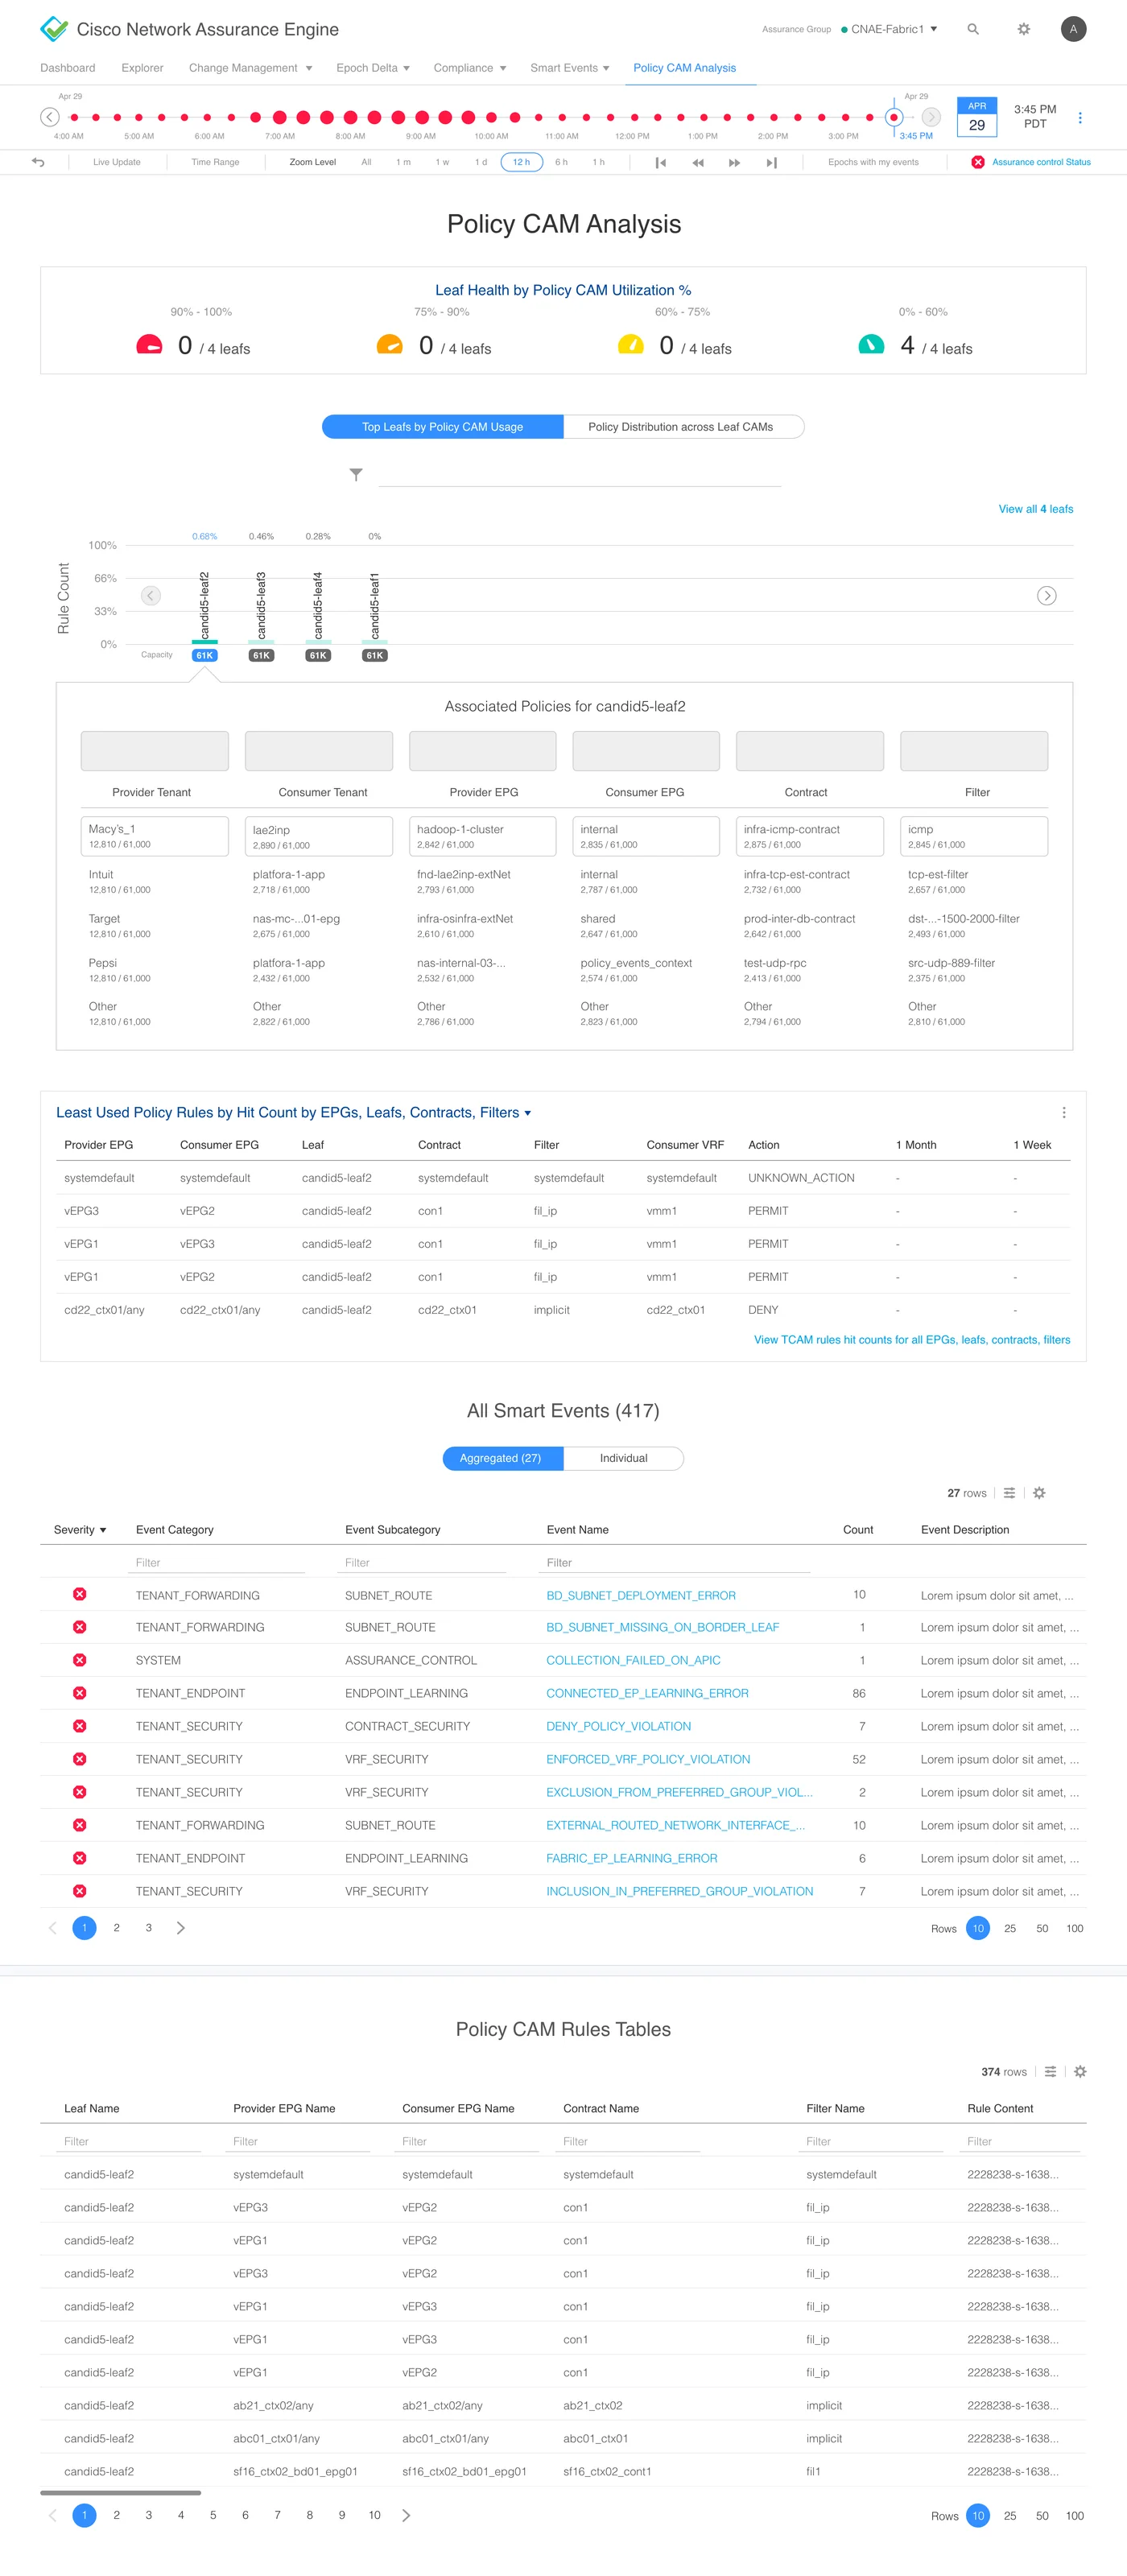Click the Policy CAM Rules horizontal scrollbar
Screen dimensions: 1127x2576
click(120, 2492)
